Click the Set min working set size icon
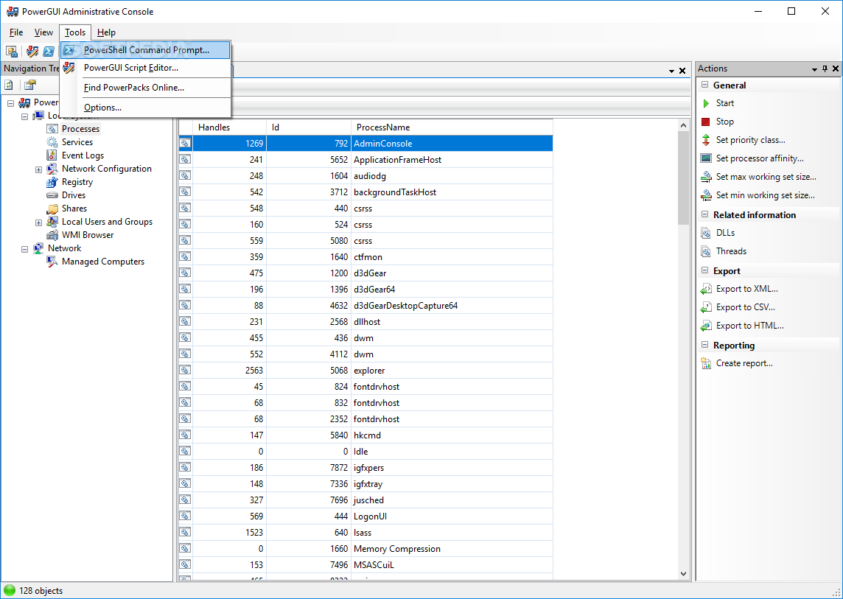Image resolution: width=843 pixels, height=599 pixels. click(x=706, y=195)
